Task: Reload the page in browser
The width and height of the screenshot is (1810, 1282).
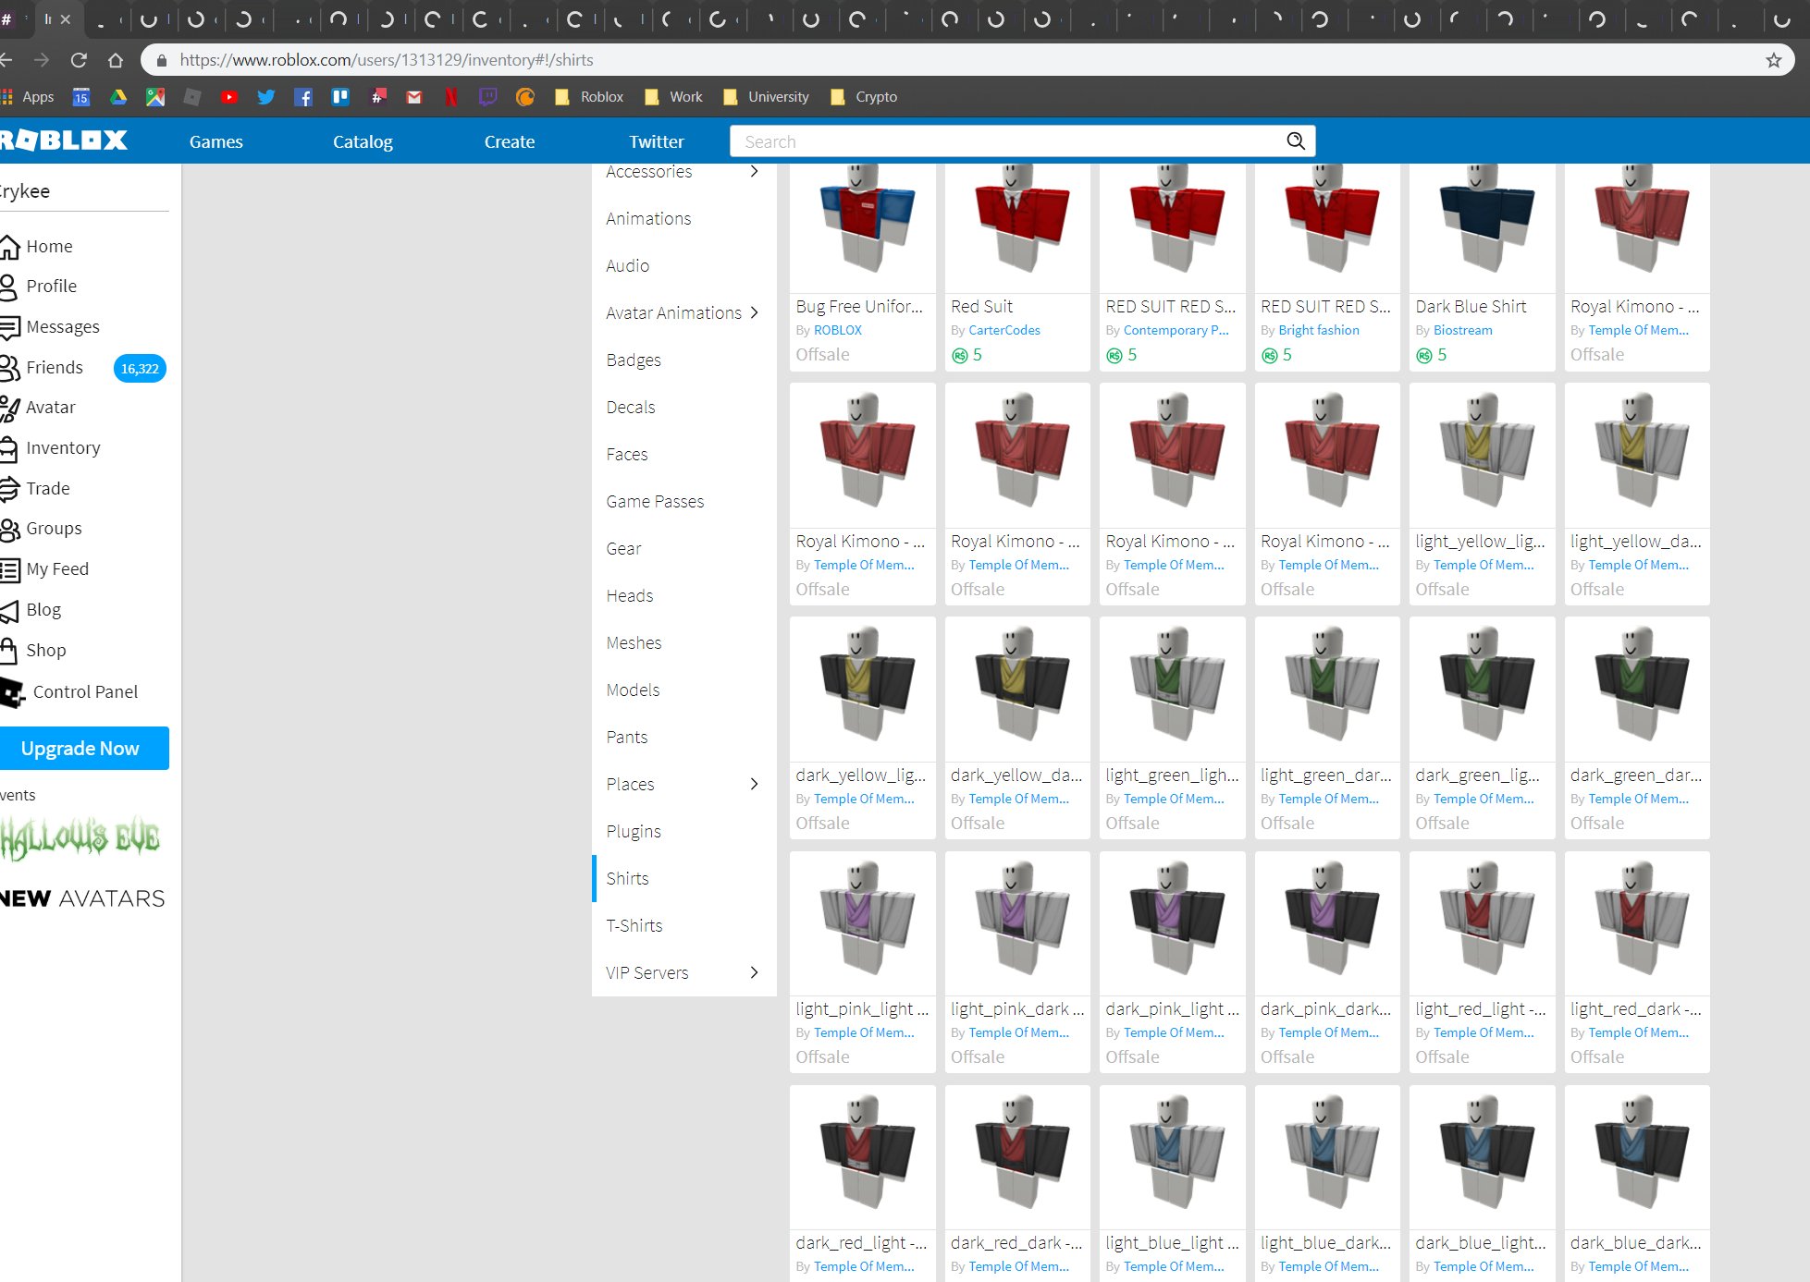Action: pyautogui.click(x=79, y=60)
